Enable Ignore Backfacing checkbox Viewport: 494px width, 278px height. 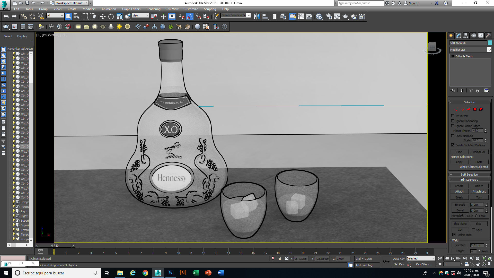click(x=453, y=121)
